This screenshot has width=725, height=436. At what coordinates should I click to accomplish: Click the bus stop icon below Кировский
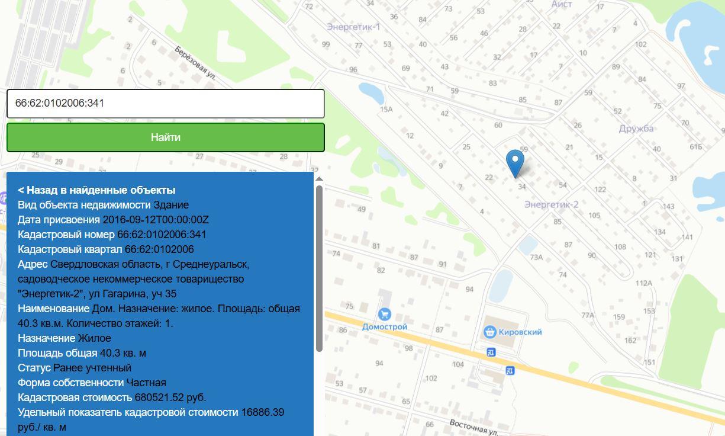pos(491,352)
